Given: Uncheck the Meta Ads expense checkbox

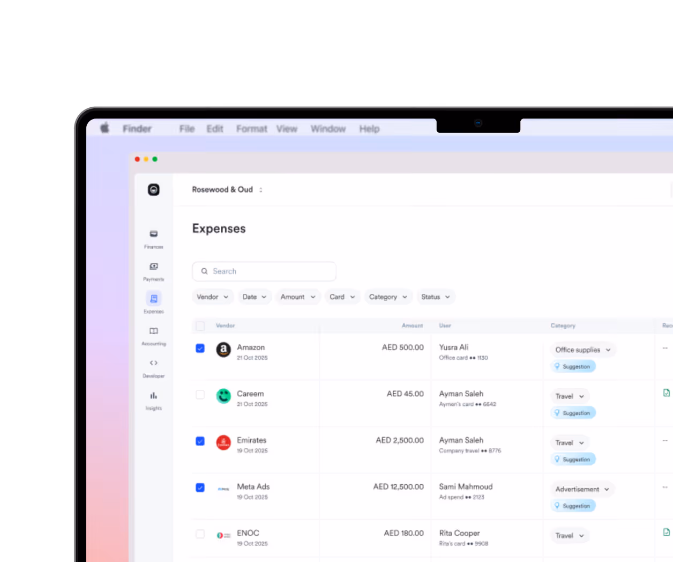Looking at the screenshot, I should coord(200,488).
